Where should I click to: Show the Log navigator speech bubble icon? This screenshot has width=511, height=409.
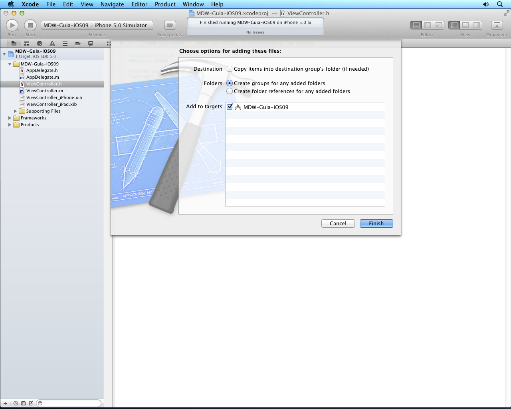91,44
